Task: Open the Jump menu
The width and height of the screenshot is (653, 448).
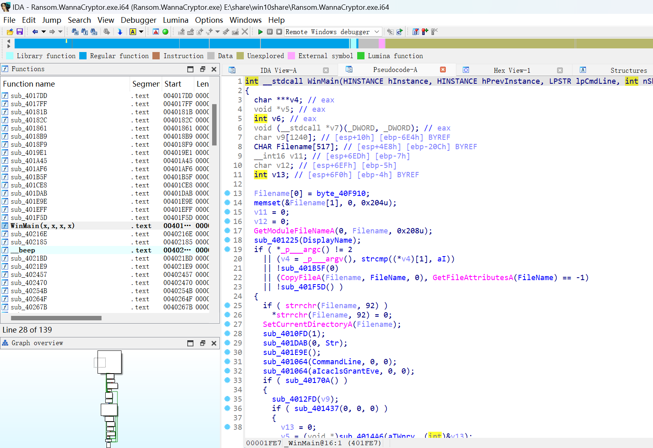Action: [52, 20]
